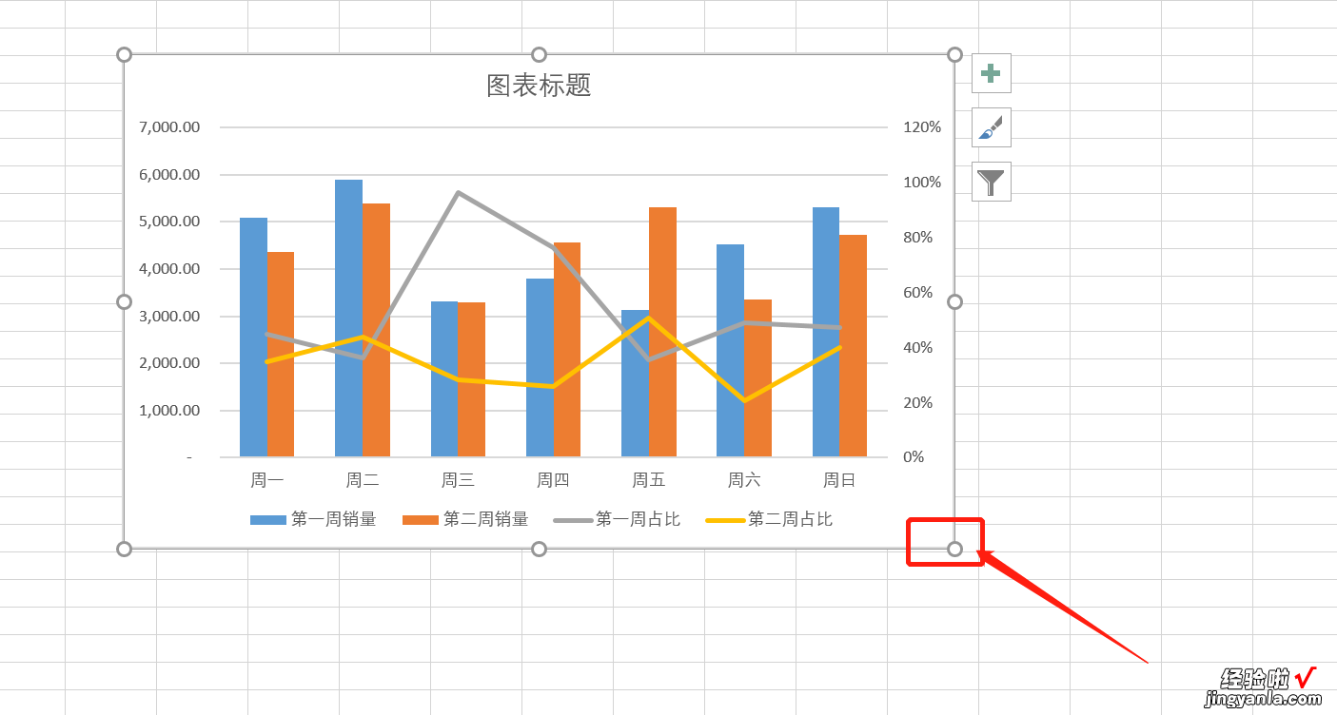The height and width of the screenshot is (715, 1337).
Task: Click the left-middle chart resize handle
Action: (124, 301)
